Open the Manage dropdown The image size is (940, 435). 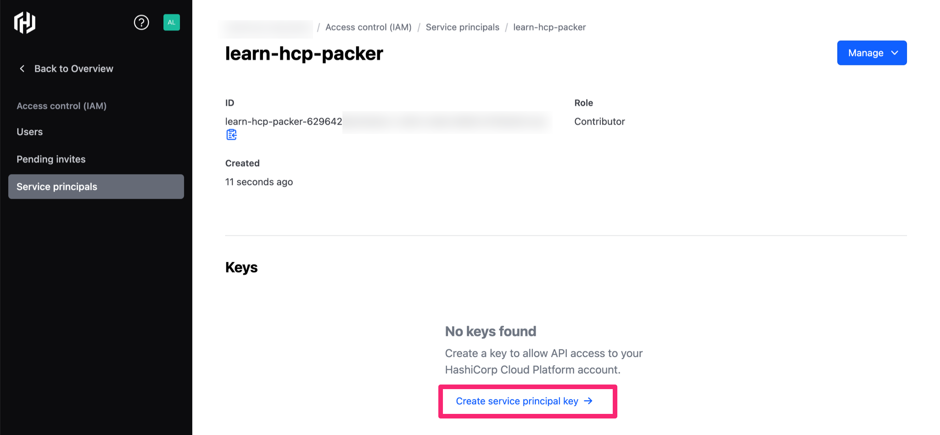(872, 52)
